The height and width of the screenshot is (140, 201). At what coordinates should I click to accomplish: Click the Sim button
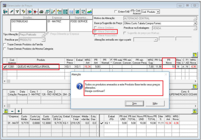point(134,104)
